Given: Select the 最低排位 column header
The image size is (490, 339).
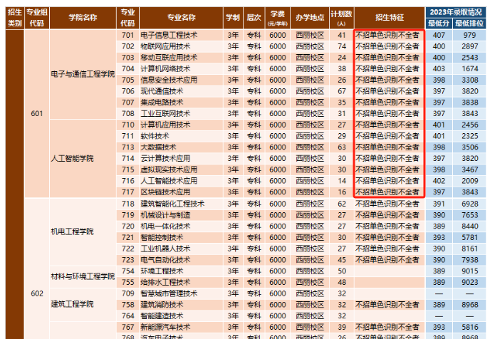Looking at the screenshot, I should tap(469, 24).
